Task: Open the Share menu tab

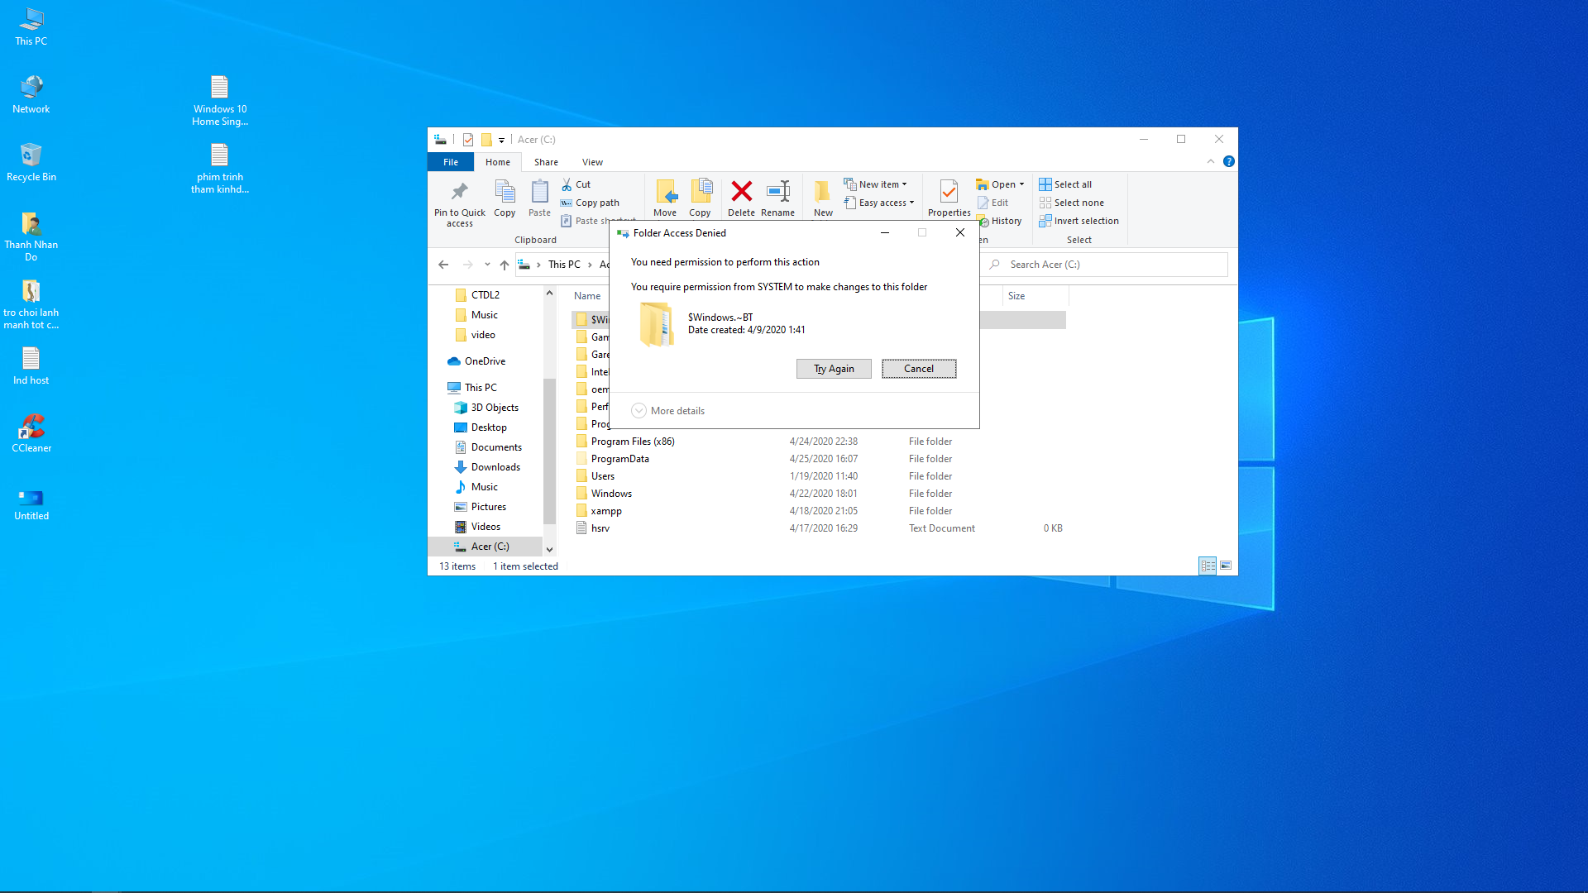Action: point(545,161)
